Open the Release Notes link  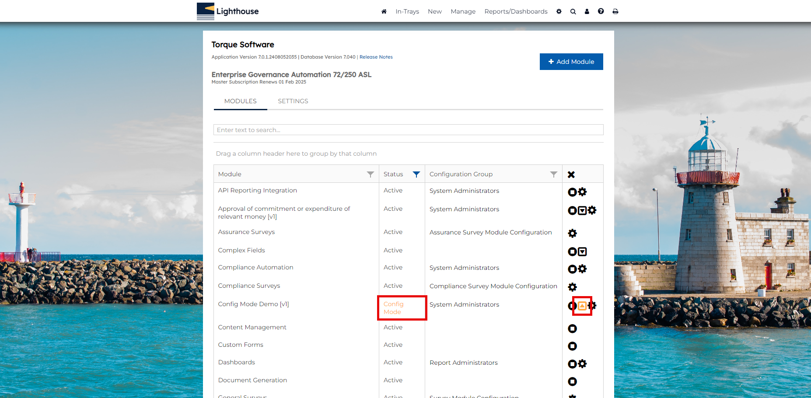point(376,57)
